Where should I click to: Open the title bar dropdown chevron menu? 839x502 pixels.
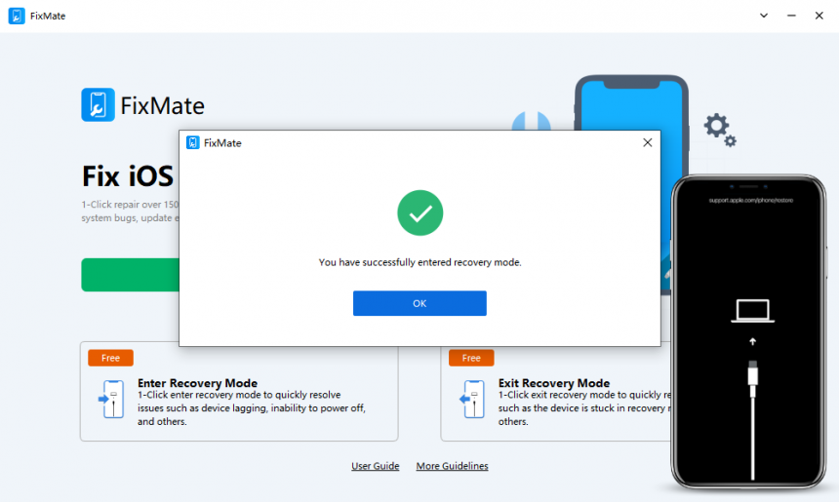coord(764,16)
